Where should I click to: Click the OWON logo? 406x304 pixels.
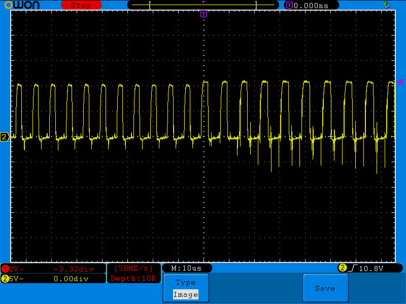coord(22,5)
